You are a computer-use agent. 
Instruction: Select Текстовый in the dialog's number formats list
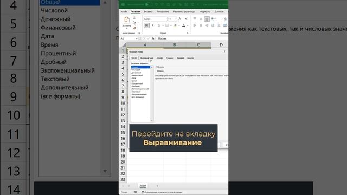136,92
